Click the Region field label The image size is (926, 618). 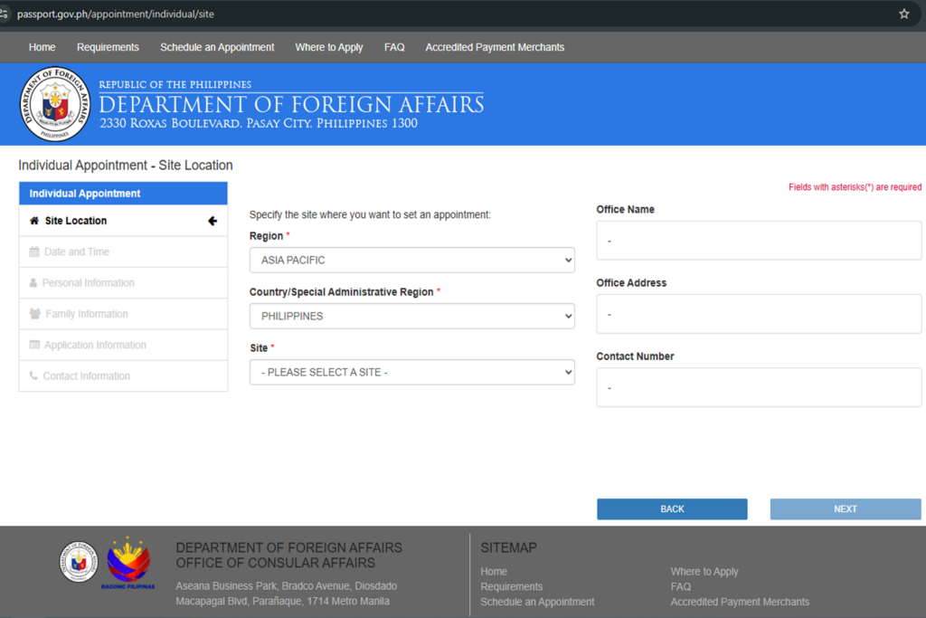[x=267, y=236]
